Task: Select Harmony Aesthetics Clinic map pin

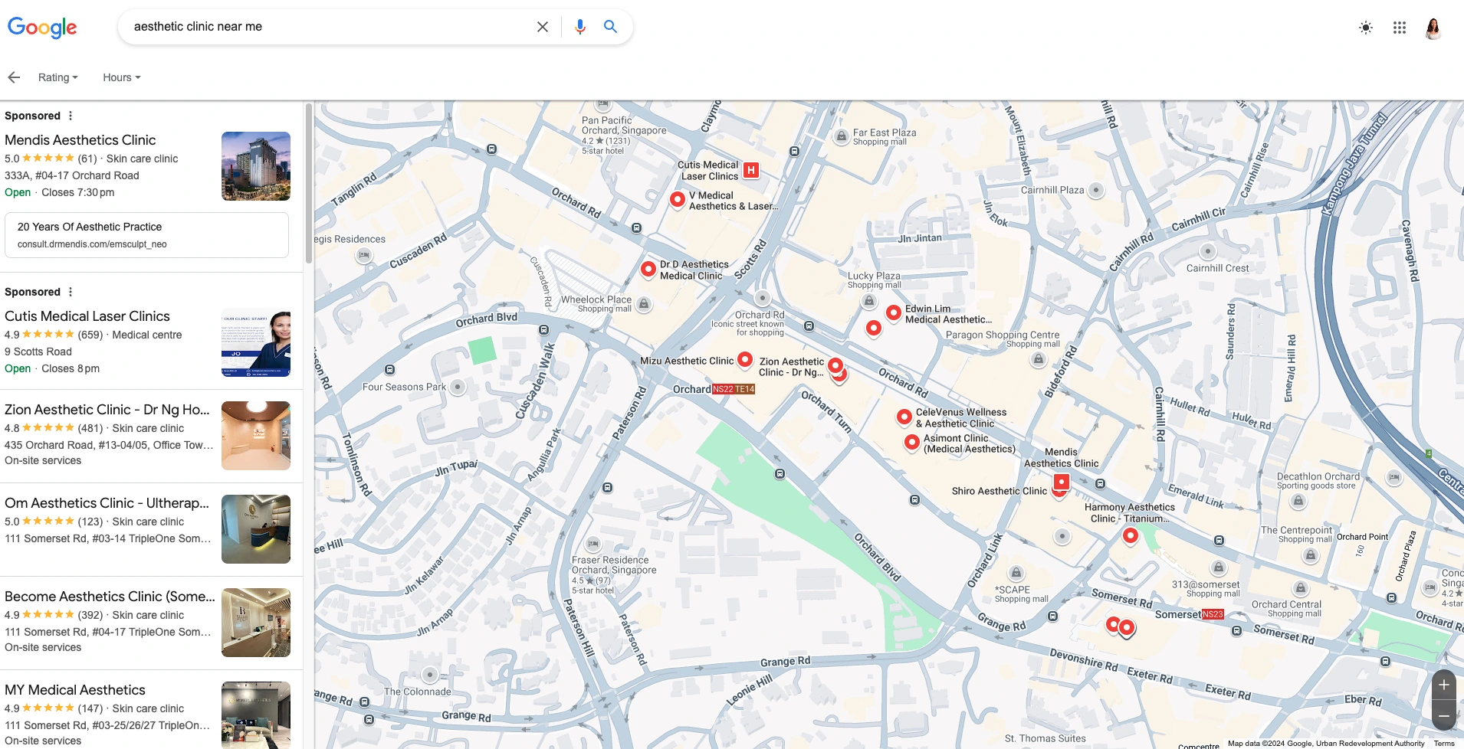Action: (x=1131, y=535)
